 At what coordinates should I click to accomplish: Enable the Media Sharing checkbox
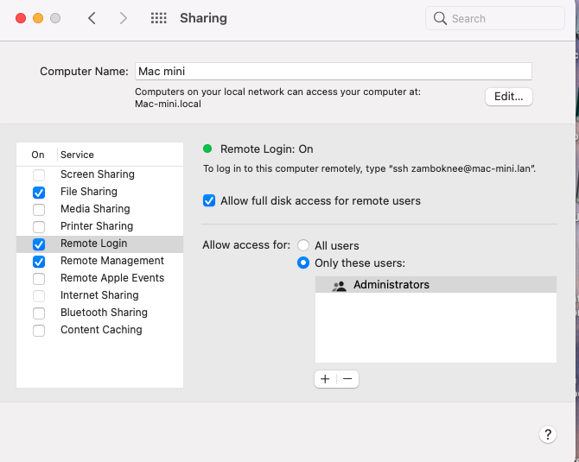point(39,210)
